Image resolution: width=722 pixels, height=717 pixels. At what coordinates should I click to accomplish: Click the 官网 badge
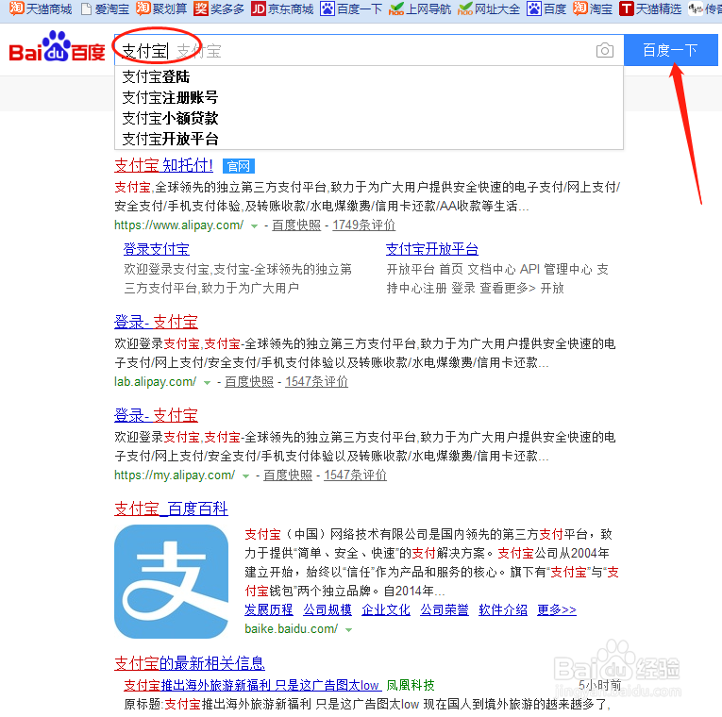[x=239, y=166]
